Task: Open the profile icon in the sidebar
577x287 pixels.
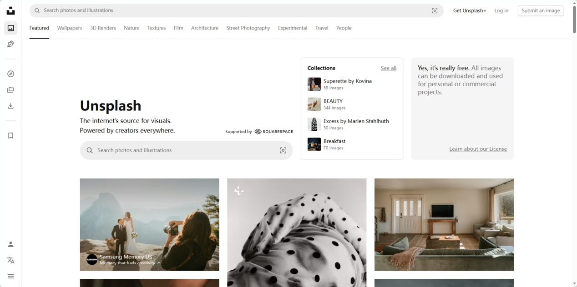Action: pyautogui.click(x=10, y=244)
